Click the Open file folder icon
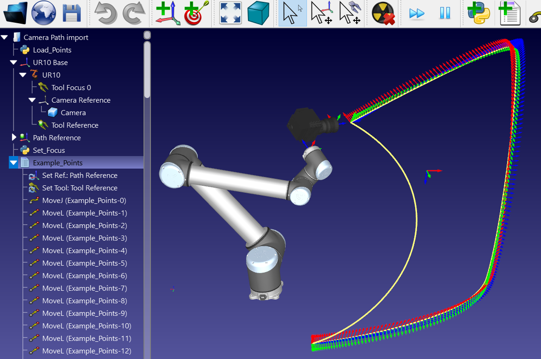Viewport: 541px width, 359px height. [x=15, y=13]
